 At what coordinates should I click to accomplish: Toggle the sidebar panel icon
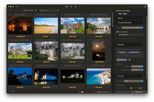click(17, 7)
